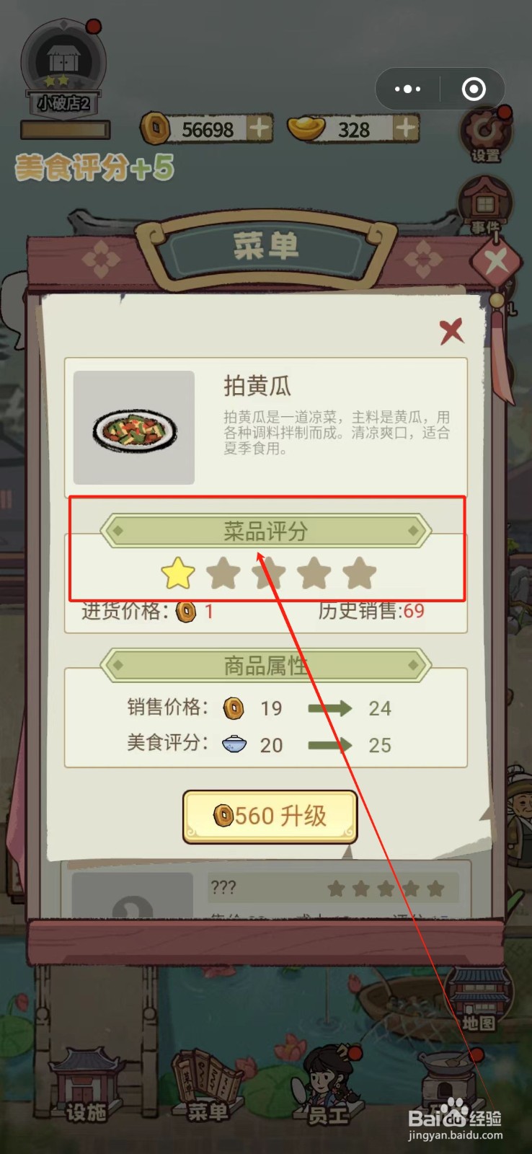Image resolution: width=532 pixels, height=1154 pixels.
Task: Tap the 菜品评分 rating header banner
Action: pyautogui.click(x=265, y=532)
